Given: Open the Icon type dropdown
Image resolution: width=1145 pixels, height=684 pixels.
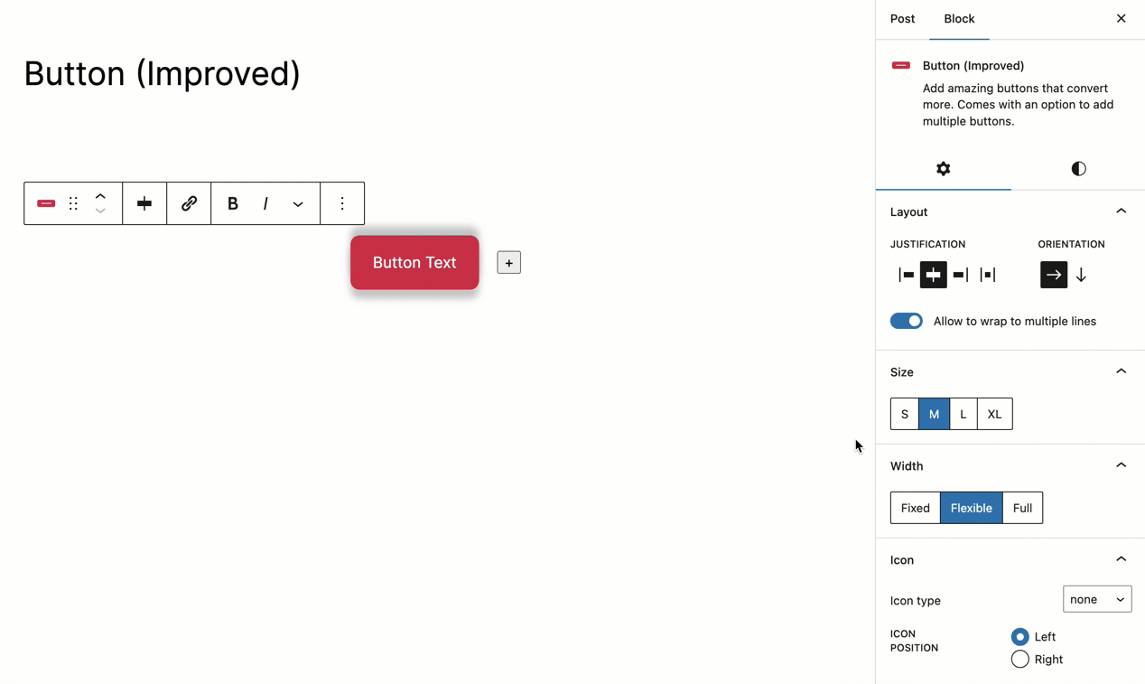Looking at the screenshot, I should pyautogui.click(x=1097, y=599).
